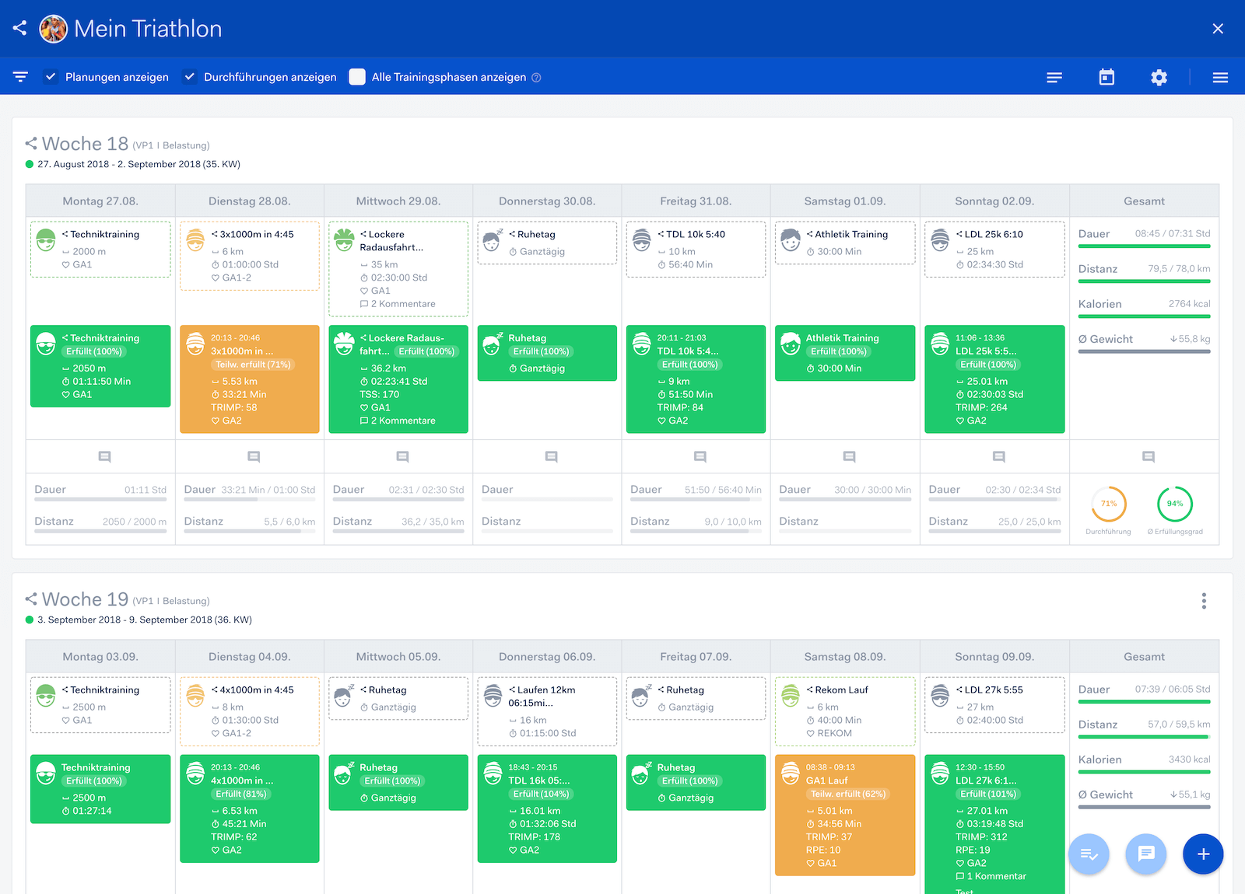Click the floating add plus button
The height and width of the screenshot is (894, 1245).
pos(1203,854)
